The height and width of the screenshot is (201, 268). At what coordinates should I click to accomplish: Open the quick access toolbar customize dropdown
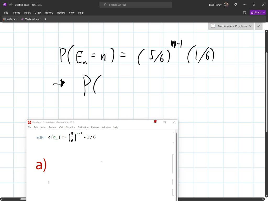point(45,19)
